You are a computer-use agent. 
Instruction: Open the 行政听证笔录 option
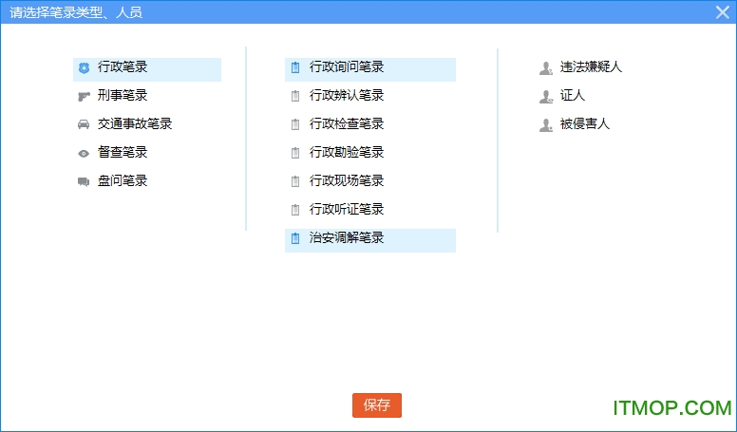coord(346,210)
